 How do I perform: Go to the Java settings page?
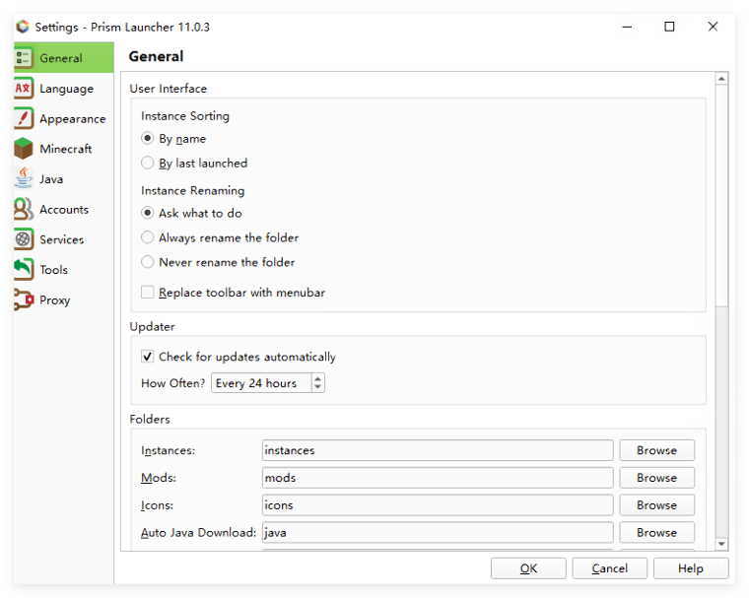63,178
